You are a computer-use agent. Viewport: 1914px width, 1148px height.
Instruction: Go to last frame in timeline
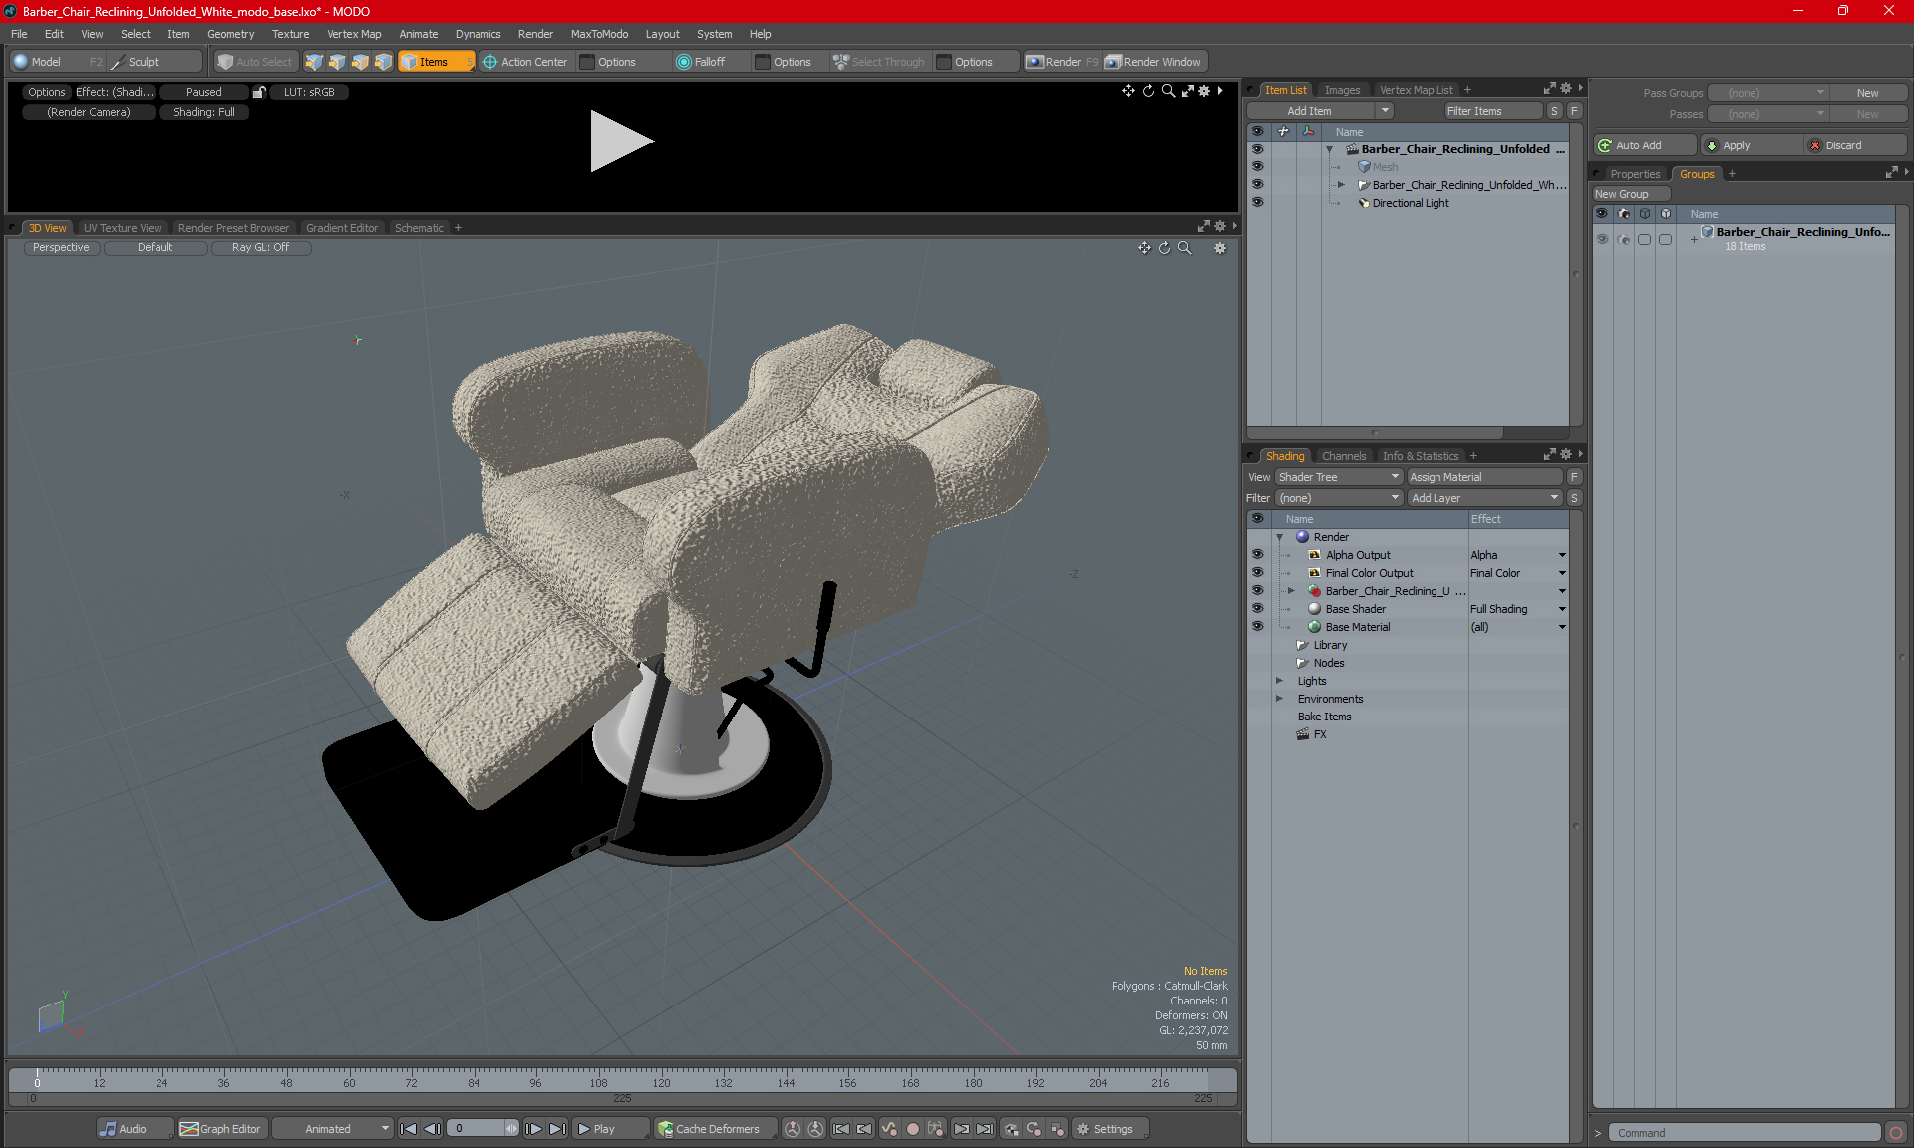(558, 1129)
